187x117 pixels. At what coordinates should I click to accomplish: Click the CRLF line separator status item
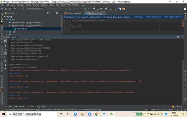click(x=154, y=110)
